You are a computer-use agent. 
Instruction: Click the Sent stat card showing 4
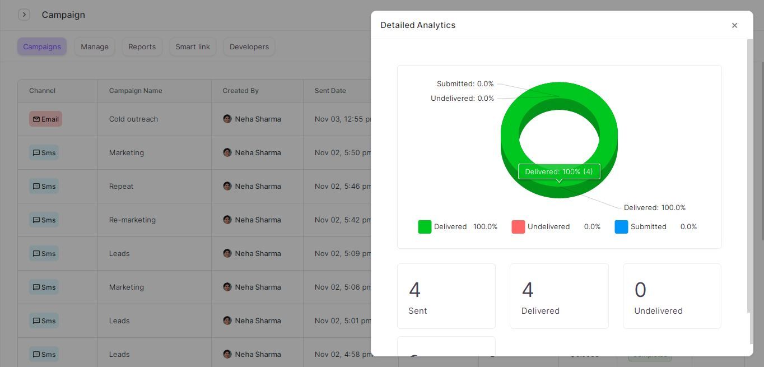tap(446, 296)
